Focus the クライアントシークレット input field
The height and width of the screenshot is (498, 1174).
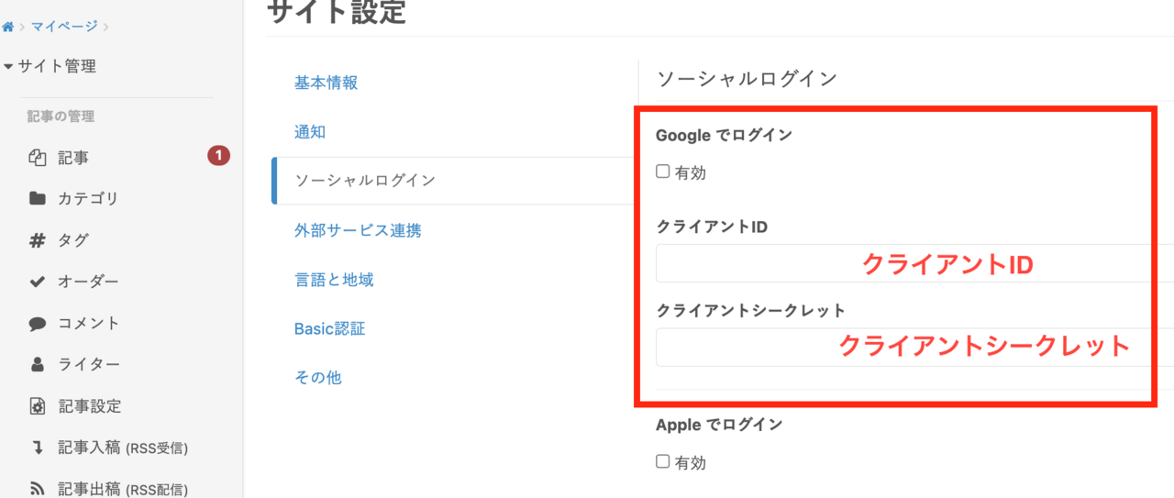(915, 347)
